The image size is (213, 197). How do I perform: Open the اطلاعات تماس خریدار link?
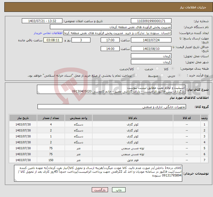(48, 33)
